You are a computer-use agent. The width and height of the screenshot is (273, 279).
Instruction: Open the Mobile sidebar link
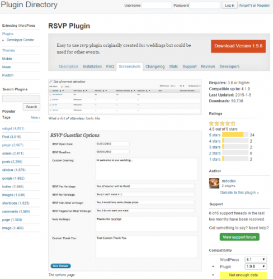point(7,59)
